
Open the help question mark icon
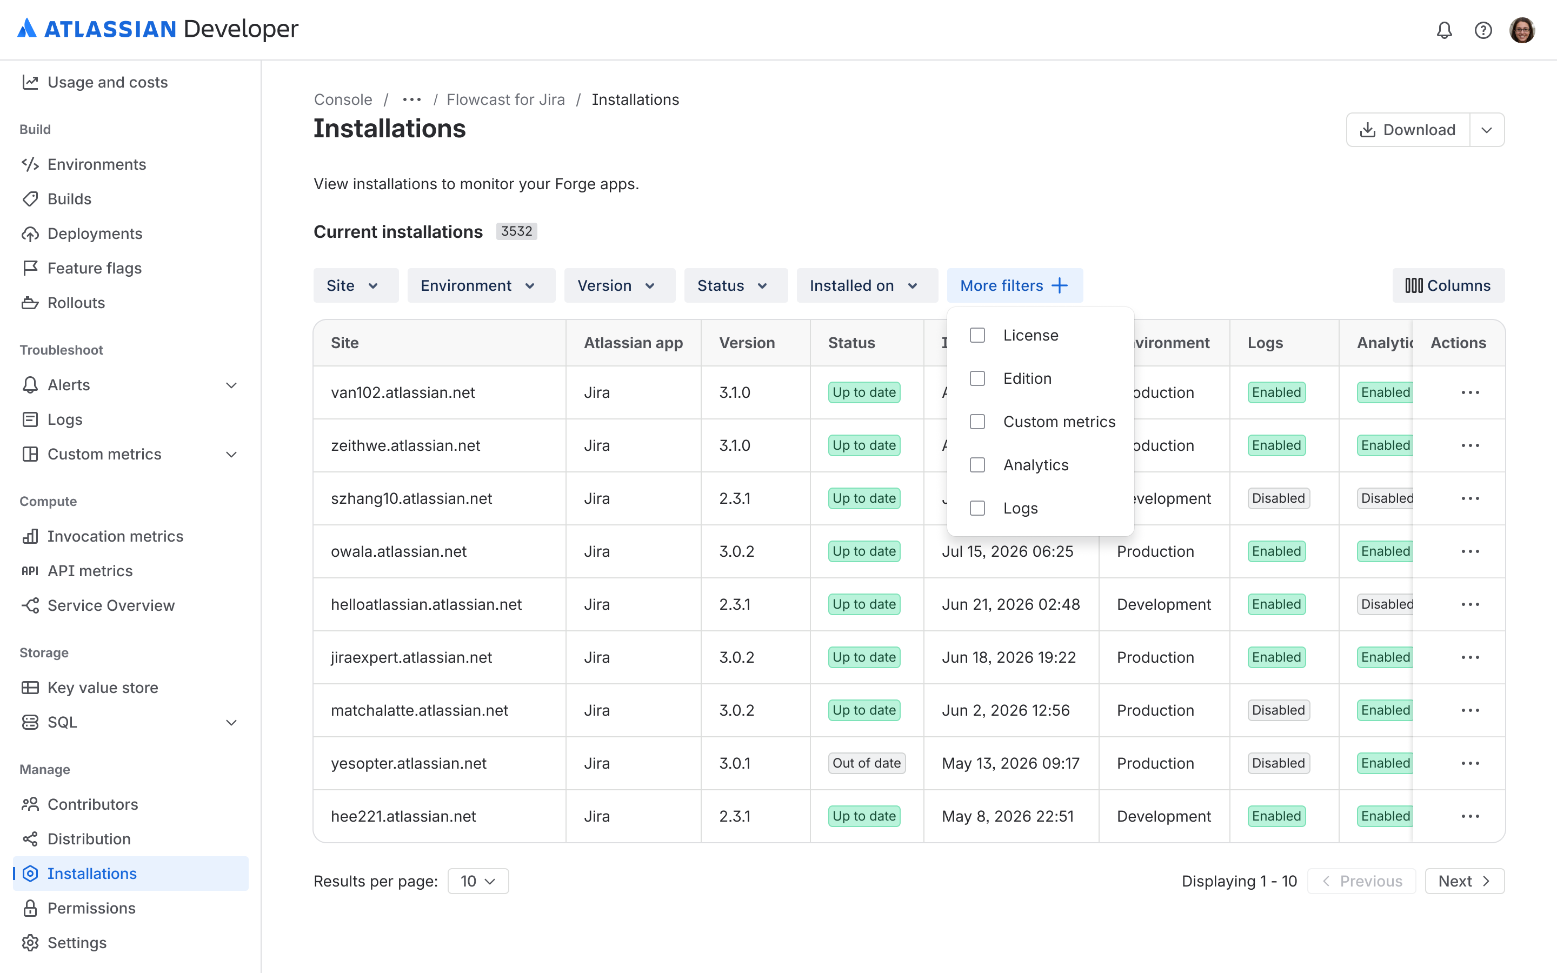[x=1483, y=30]
